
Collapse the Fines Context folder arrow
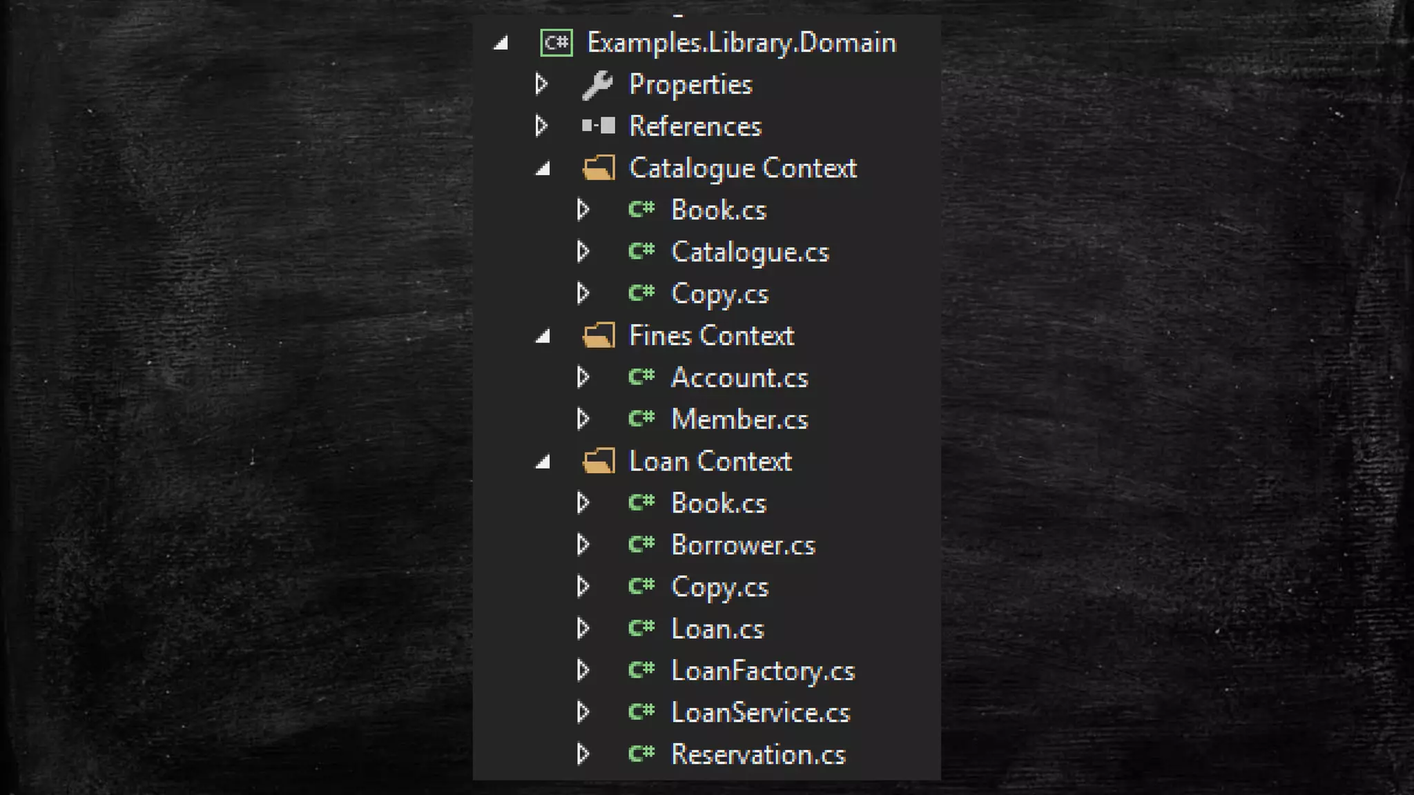pos(544,337)
